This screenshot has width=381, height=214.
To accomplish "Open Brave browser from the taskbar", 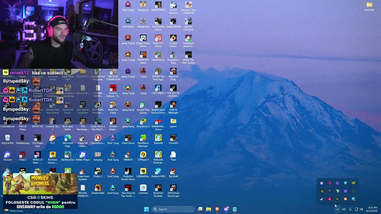I will pos(217,209).
